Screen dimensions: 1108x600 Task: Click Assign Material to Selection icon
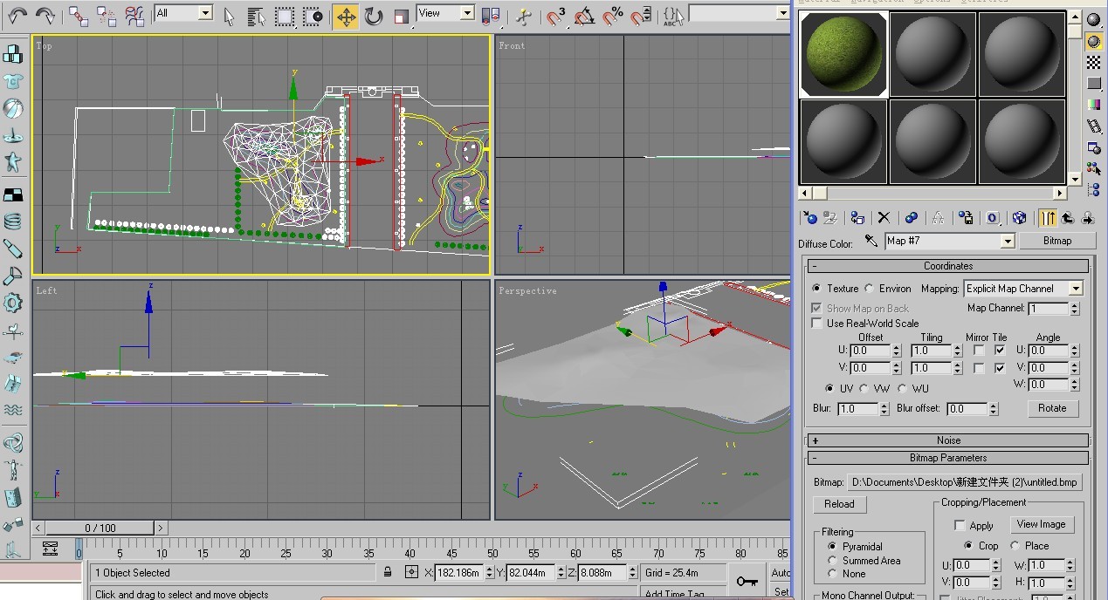857,218
